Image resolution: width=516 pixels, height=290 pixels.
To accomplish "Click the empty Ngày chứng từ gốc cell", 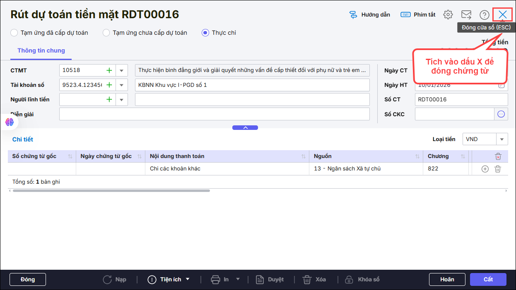I will click(x=111, y=169).
